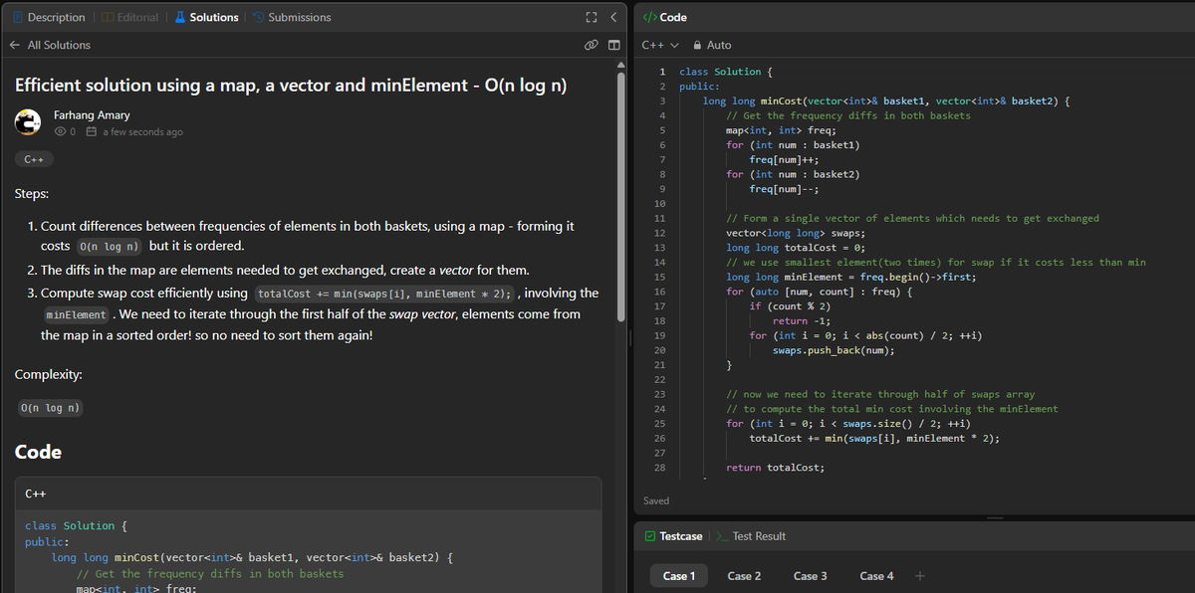Select Case 2
This screenshot has height=593, width=1195.
point(744,576)
